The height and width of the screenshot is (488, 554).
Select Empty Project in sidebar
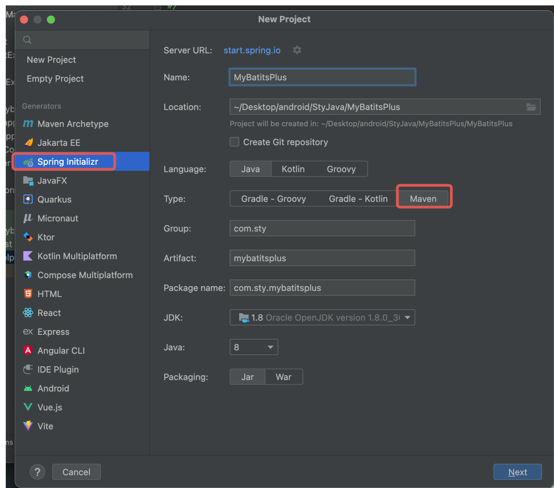55,79
